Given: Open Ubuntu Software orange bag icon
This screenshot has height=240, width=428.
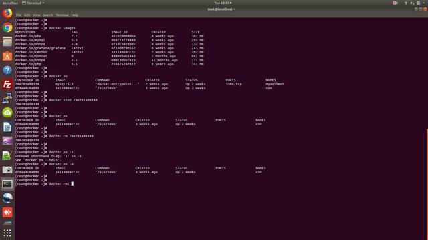Looking at the screenshot, I should point(7,56).
